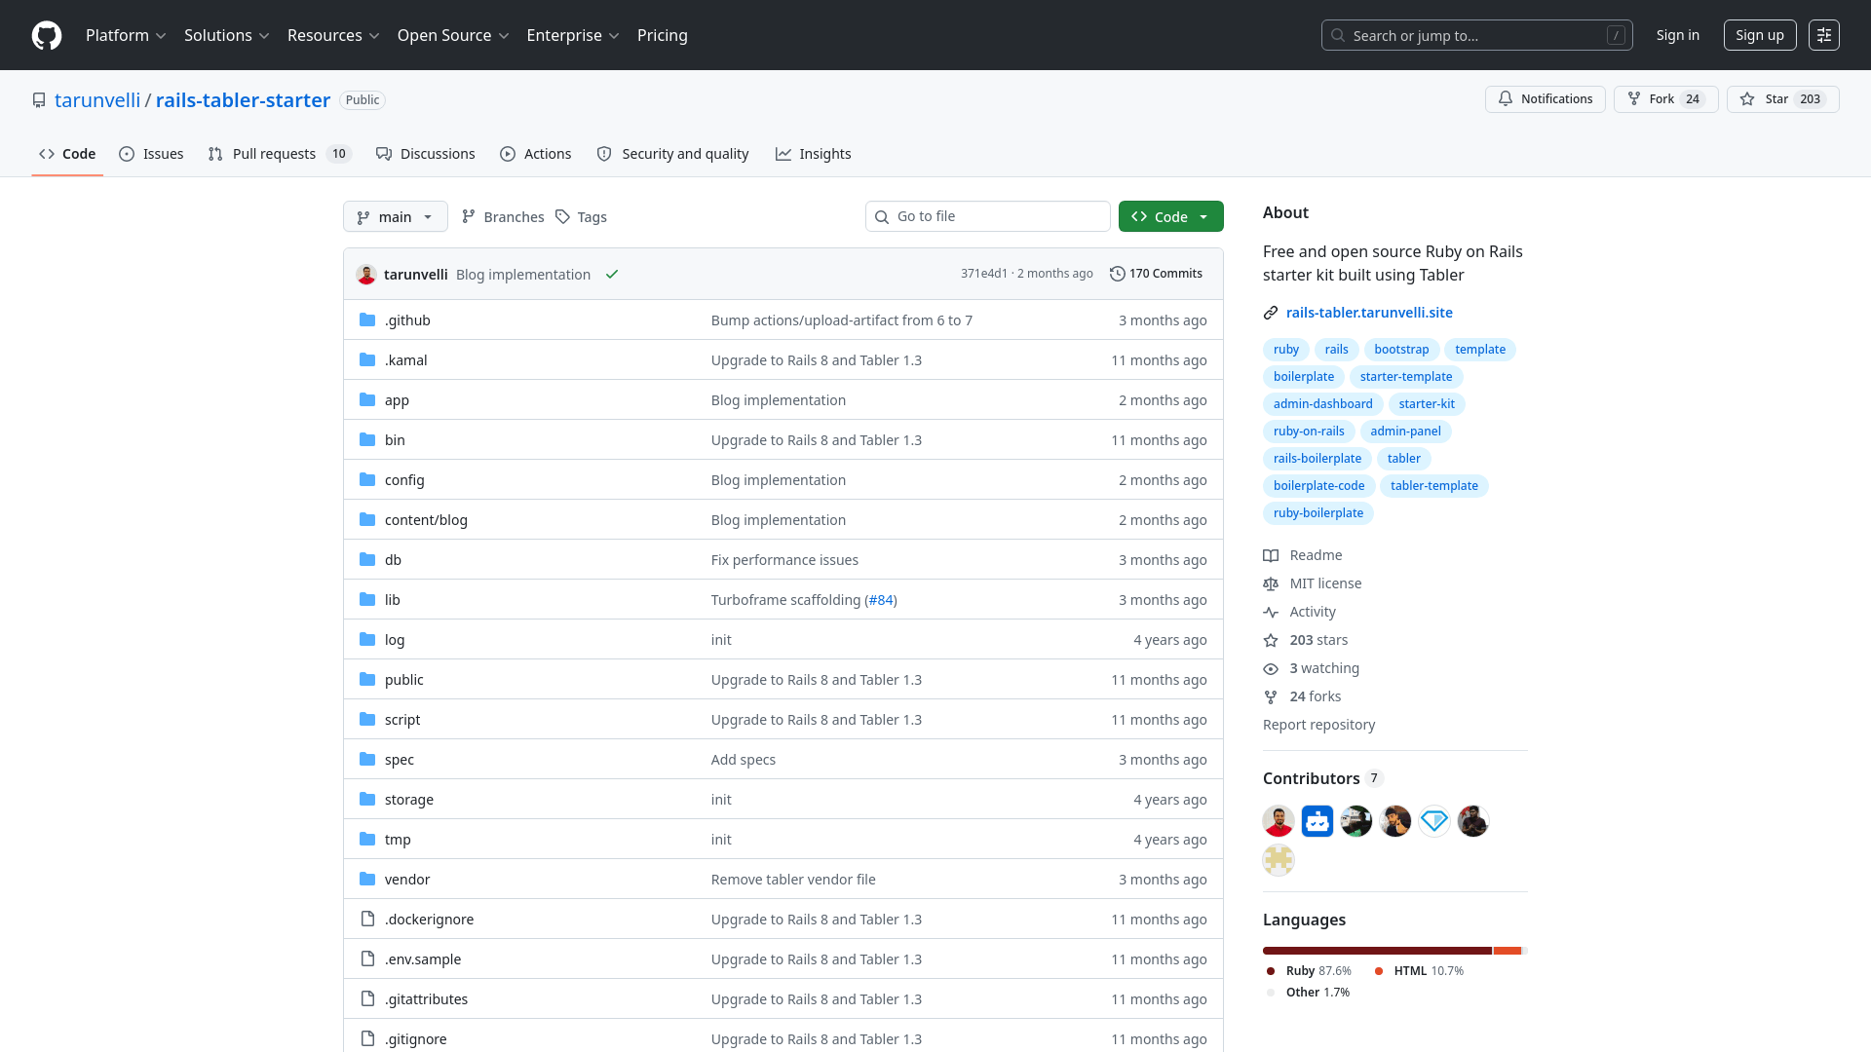Click the Sign up button
This screenshot has height=1052, width=1871.
pos(1759,35)
